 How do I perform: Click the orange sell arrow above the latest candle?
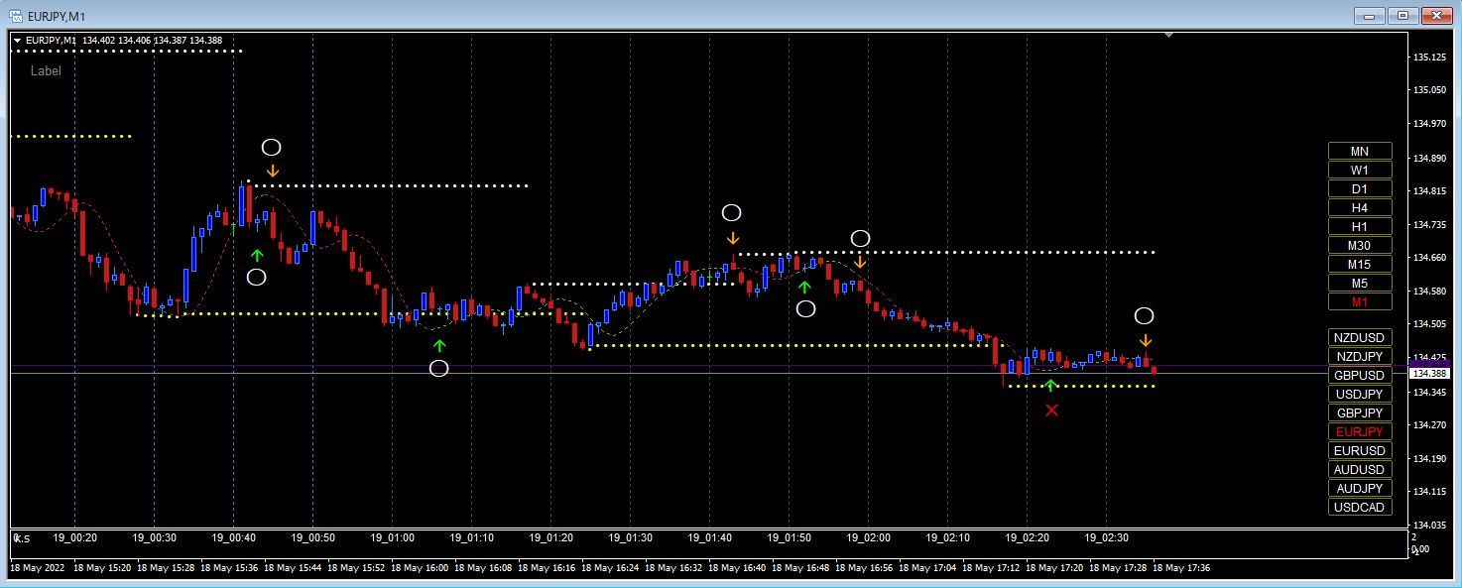pos(1146,339)
